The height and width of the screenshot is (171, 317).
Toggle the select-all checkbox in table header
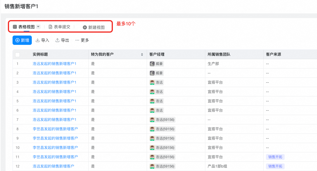pos(17,54)
